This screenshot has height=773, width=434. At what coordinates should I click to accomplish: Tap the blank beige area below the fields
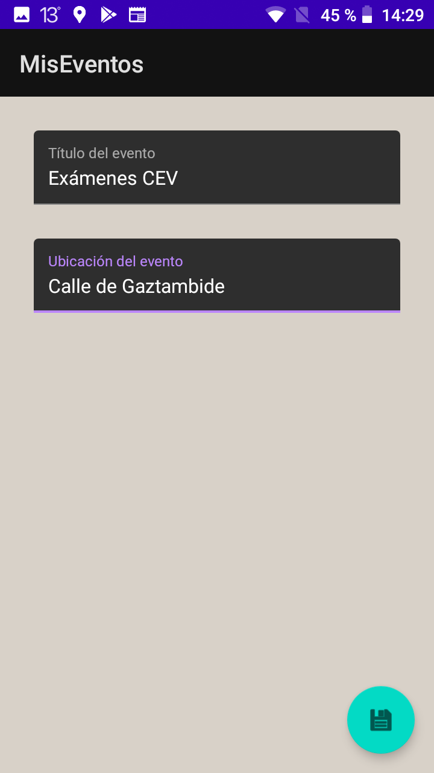coord(217,483)
